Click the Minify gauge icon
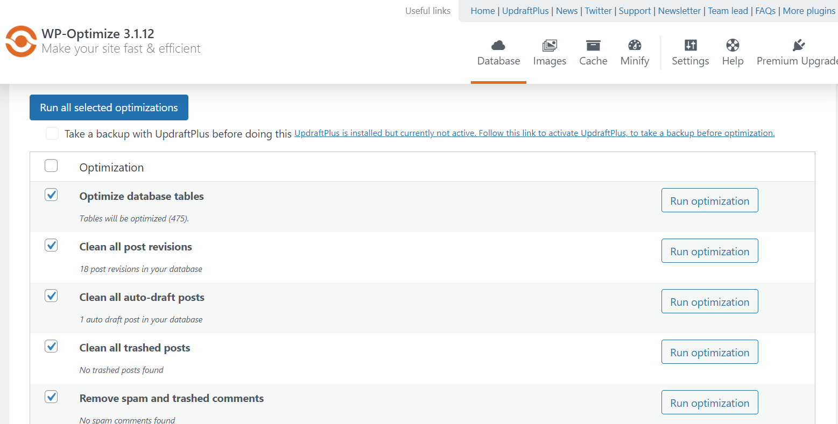This screenshot has height=424, width=838. [x=635, y=45]
